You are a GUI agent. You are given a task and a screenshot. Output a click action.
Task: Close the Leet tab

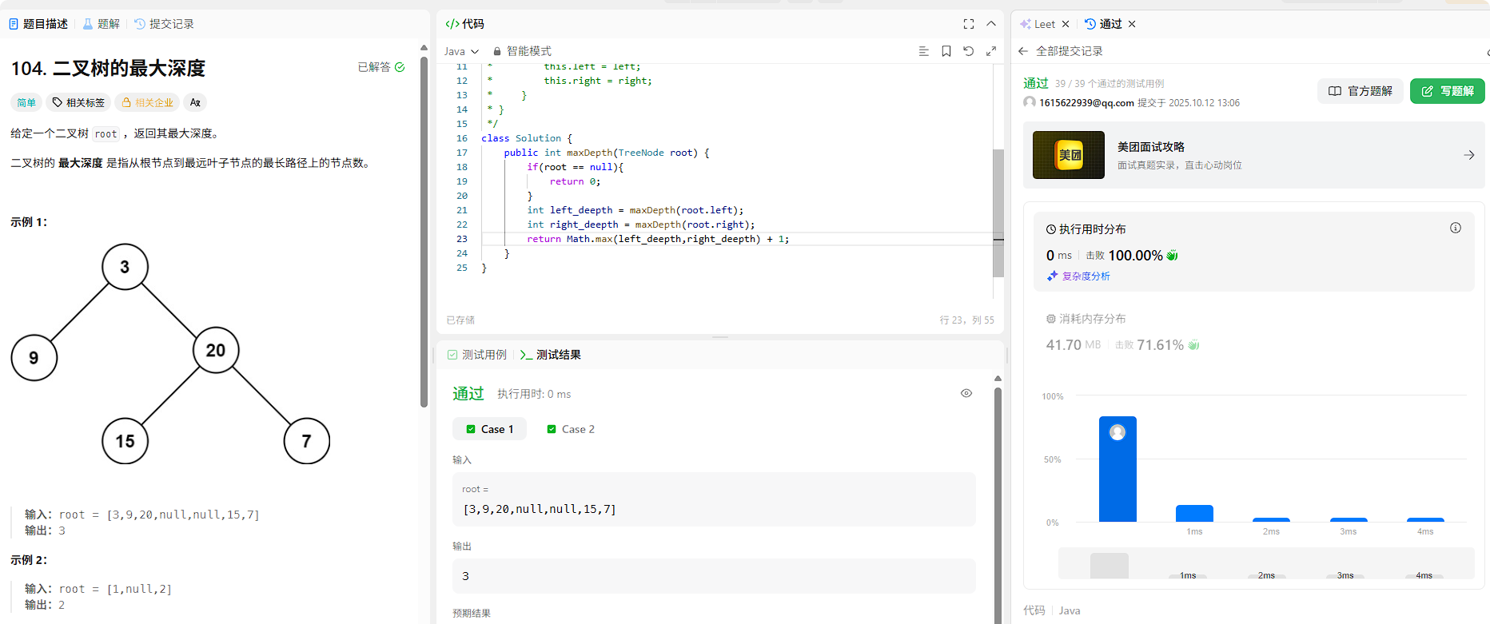(x=1066, y=24)
